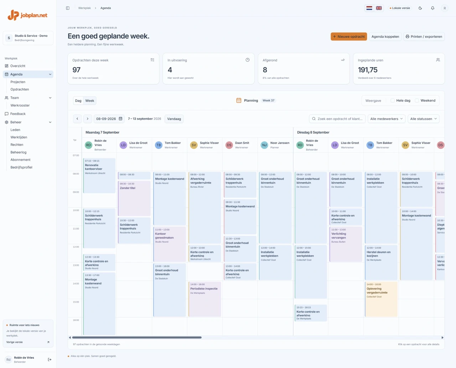The width and height of the screenshot is (456, 368).
Task: Click the Vandaag button
Action: coord(174,119)
